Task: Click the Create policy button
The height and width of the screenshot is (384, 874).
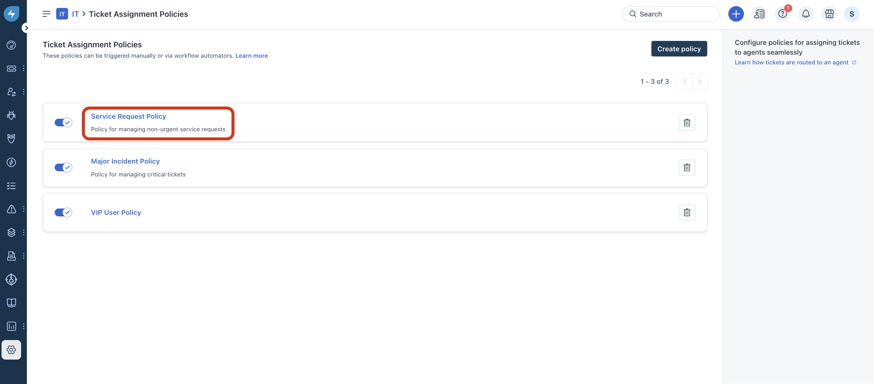Action: [679, 49]
